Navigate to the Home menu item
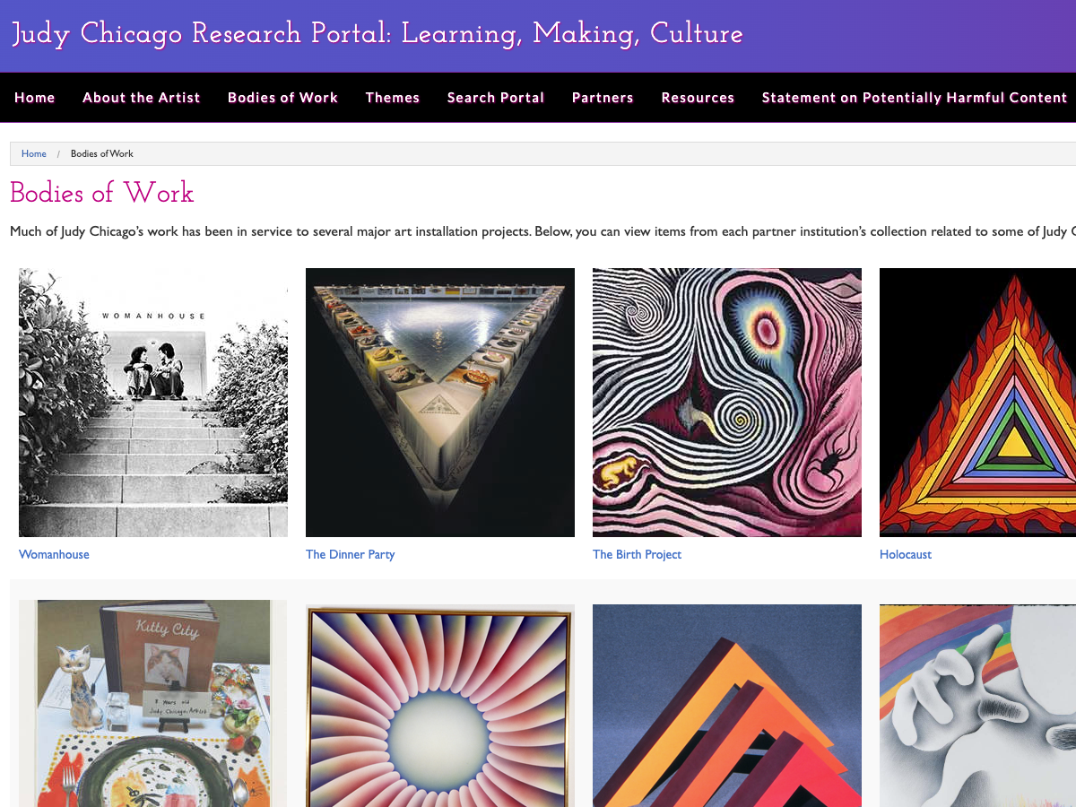The image size is (1076, 807). (x=34, y=97)
